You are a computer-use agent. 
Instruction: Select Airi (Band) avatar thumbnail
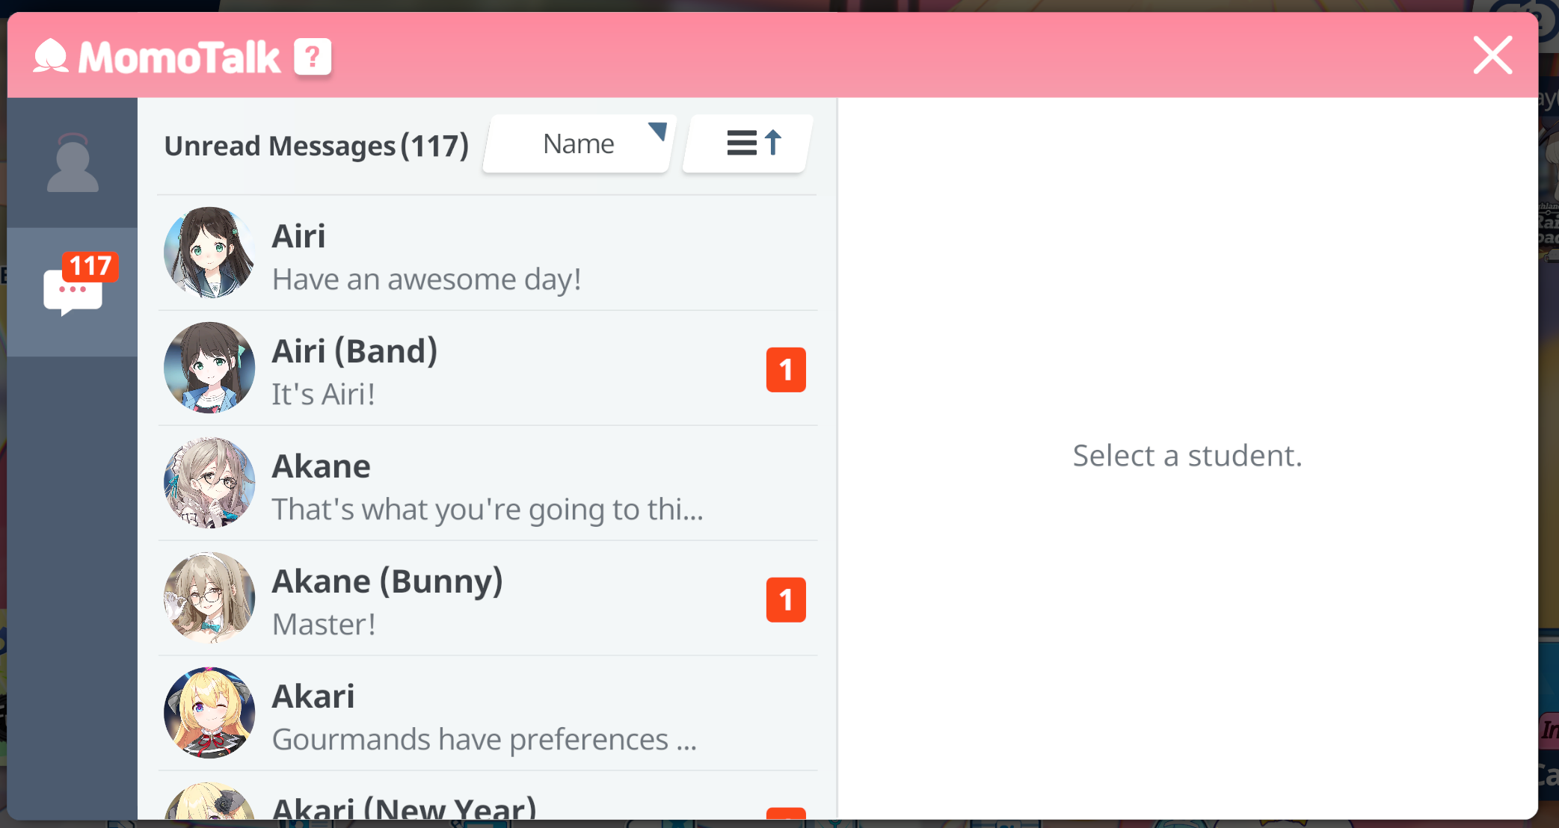[x=209, y=368]
